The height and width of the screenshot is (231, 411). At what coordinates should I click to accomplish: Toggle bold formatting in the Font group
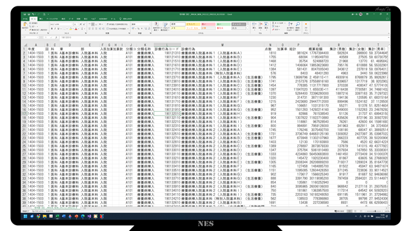(x=51, y=29)
